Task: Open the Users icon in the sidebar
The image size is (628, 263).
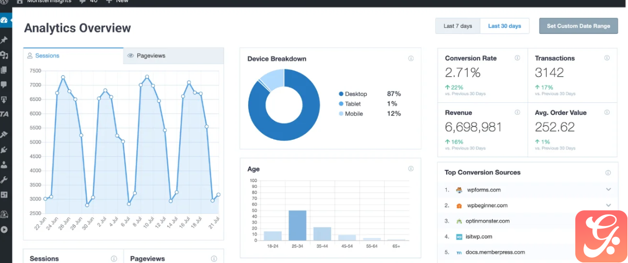Action: (x=4, y=165)
